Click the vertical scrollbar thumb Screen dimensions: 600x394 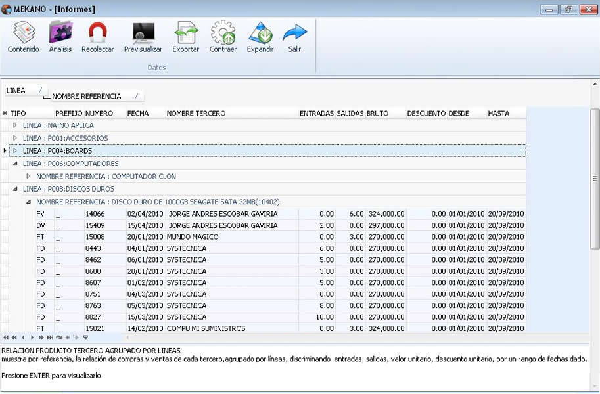[x=595, y=178]
